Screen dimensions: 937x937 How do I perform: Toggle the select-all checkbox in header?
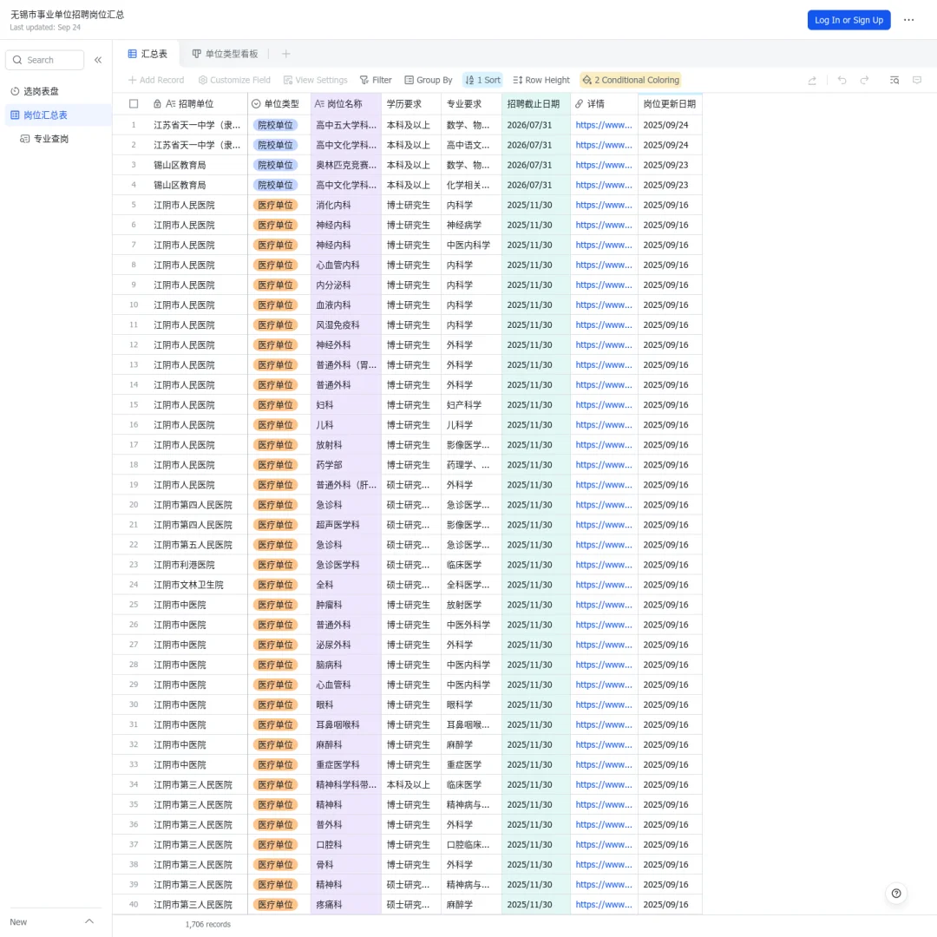(134, 103)
